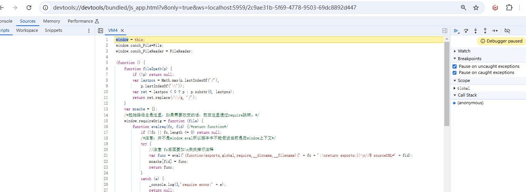
Task: Collapse the Call Stack section
Action: (x=467, y=95)
